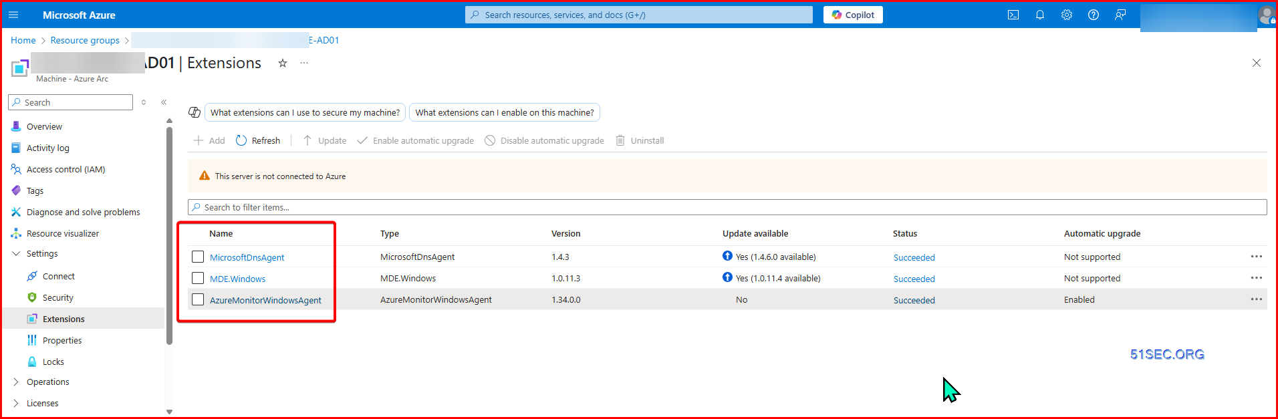Image resolution: width=1278 pixels, height=419 pixels.
Task: Expand the Operations section
Action: pyautogui.click(x=16, y=382)
